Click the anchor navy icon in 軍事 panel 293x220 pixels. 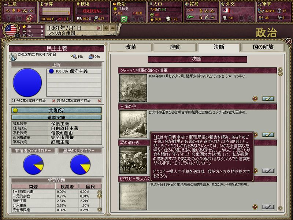pos(279,11)
